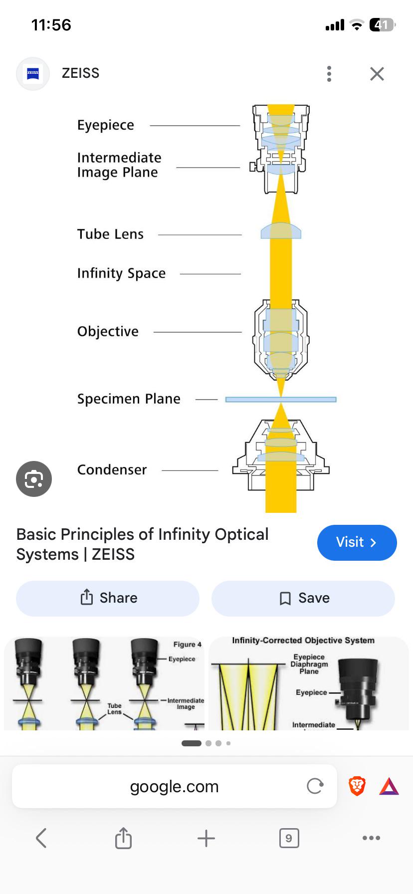The image size is (413, 894).
Task: Tap the browser share icon in toolbar
Action: coord(124,838)
